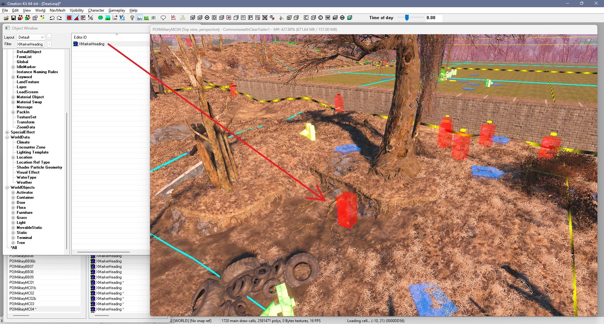Screen dimensions: 604x324
Task: Click the colored dots toolbar icon
Action: (42, 18)
